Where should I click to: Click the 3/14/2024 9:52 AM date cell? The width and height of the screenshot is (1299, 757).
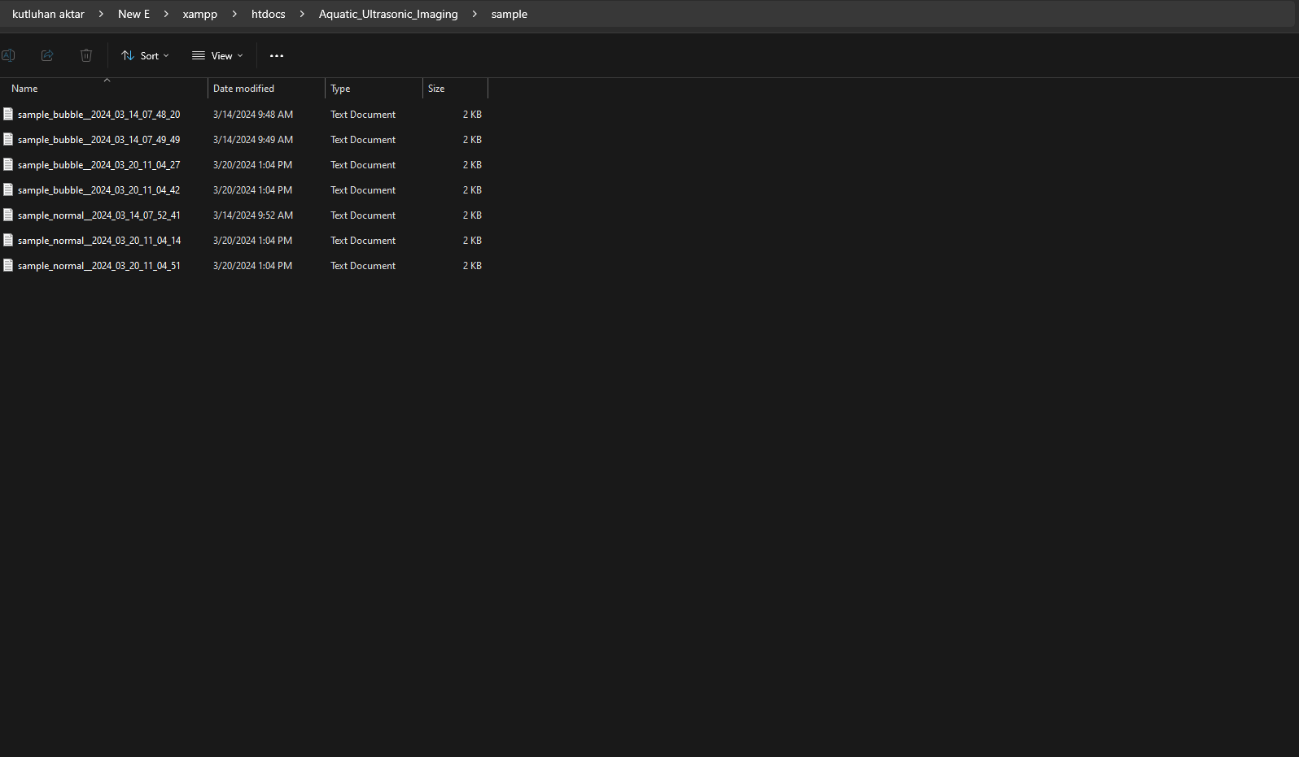[x=253, y=215]
